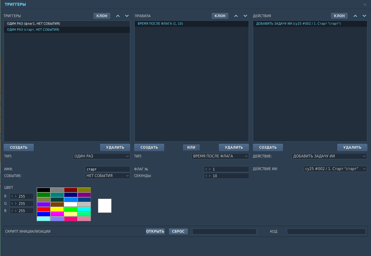Screen dimensions: 371x256
Task: Open rule type dropdown ВРЕМЯ ПОСЛЕ ФЛАГА
Action: pos(220,156)
